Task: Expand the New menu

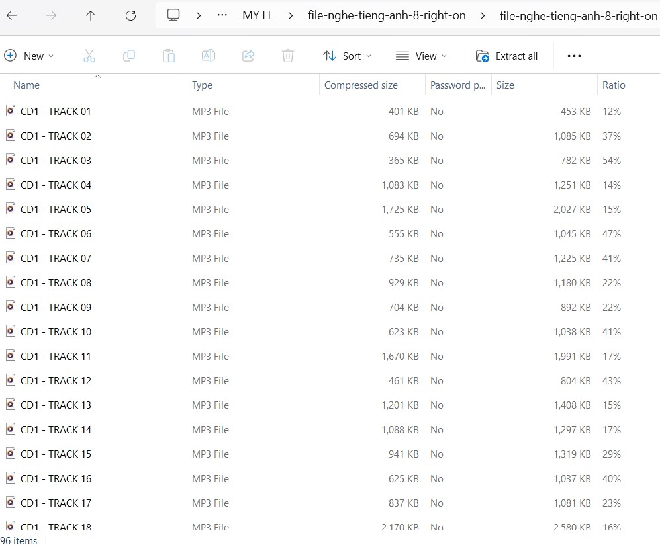Action: 30,56
